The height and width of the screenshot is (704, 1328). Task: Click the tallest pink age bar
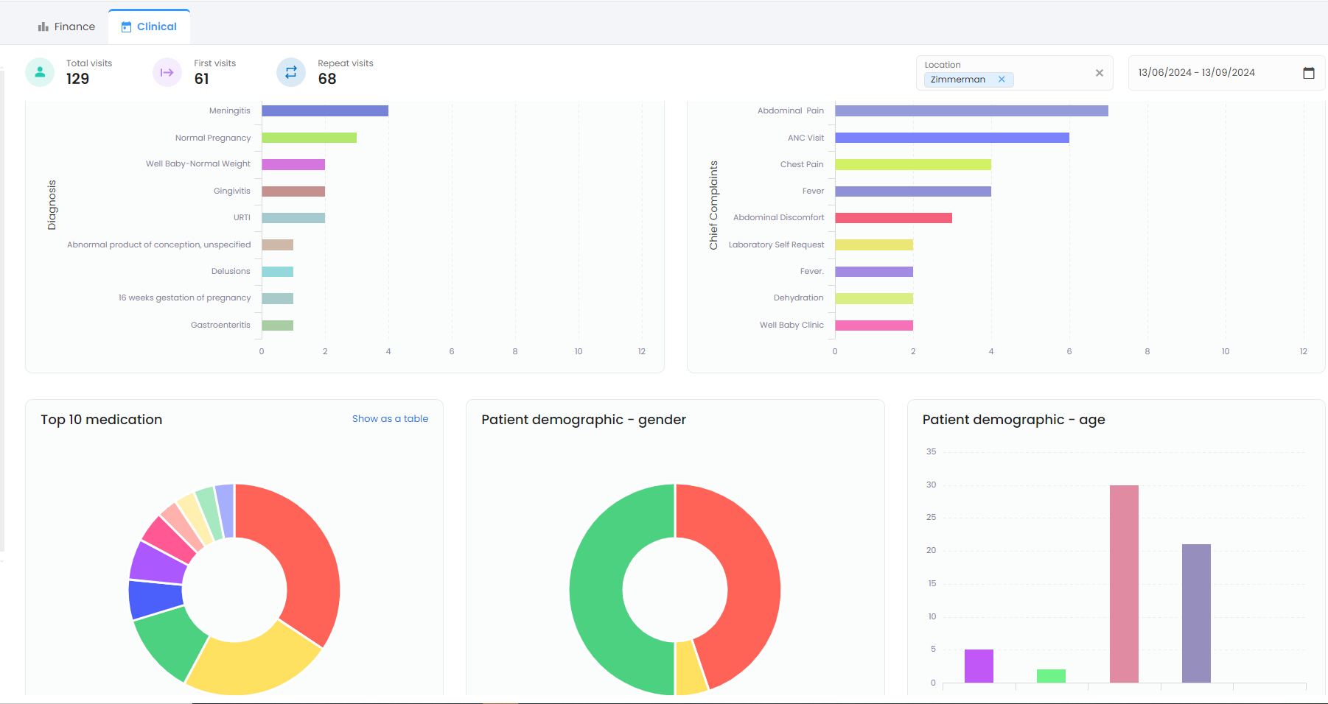coord(1123,583)
